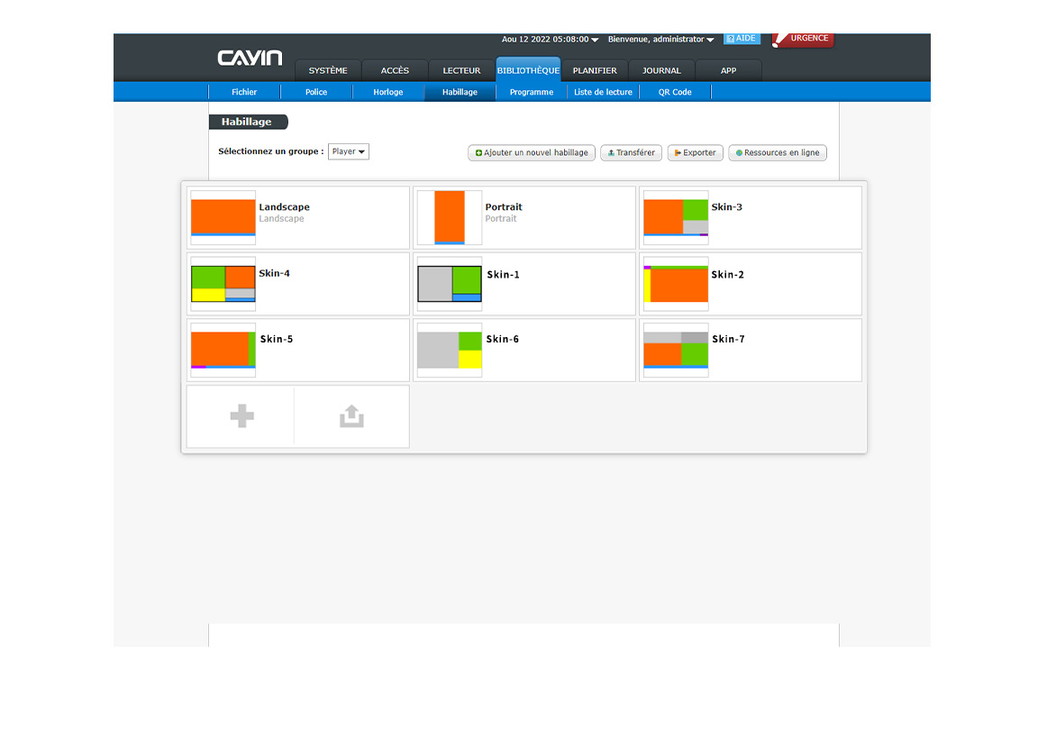Choose the Portrait skin thumbnail

pos(450,217)
